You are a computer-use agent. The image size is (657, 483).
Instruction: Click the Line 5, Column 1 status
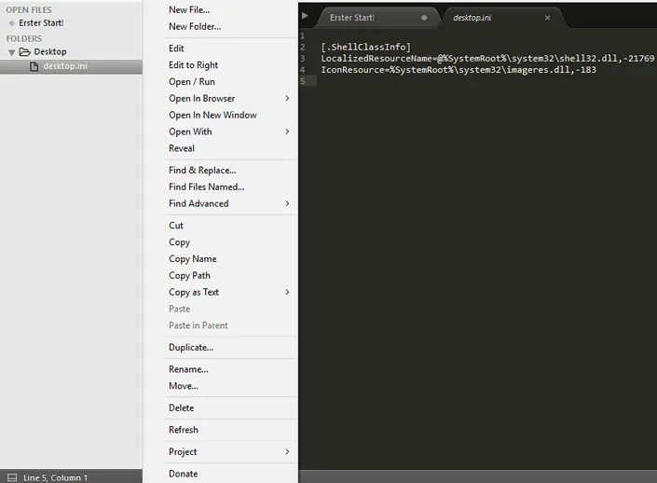pos(55,477)
